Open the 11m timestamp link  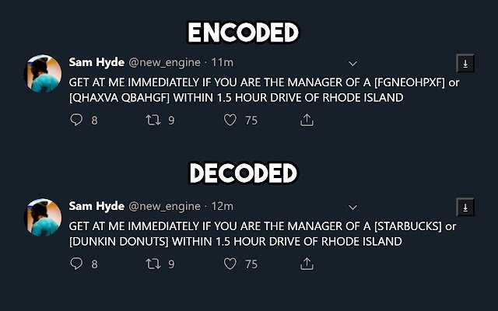point(223,62)
